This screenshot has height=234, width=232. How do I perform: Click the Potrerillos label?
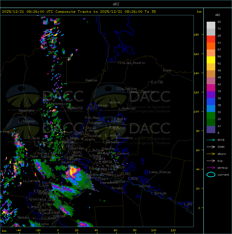[x=47, y=153]
